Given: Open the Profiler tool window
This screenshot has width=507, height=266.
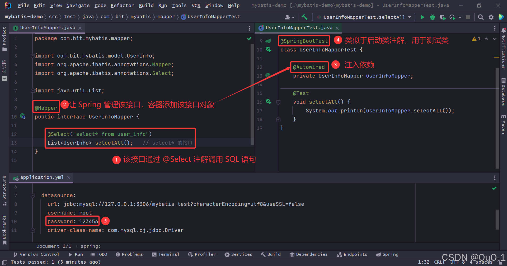Looking at the screenshot, I should pos(202,254).
